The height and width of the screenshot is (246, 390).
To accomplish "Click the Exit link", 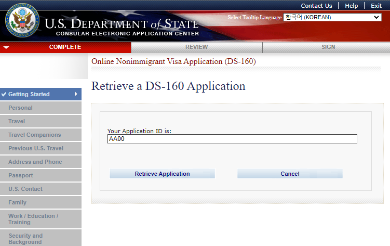I will click(376, 6).
